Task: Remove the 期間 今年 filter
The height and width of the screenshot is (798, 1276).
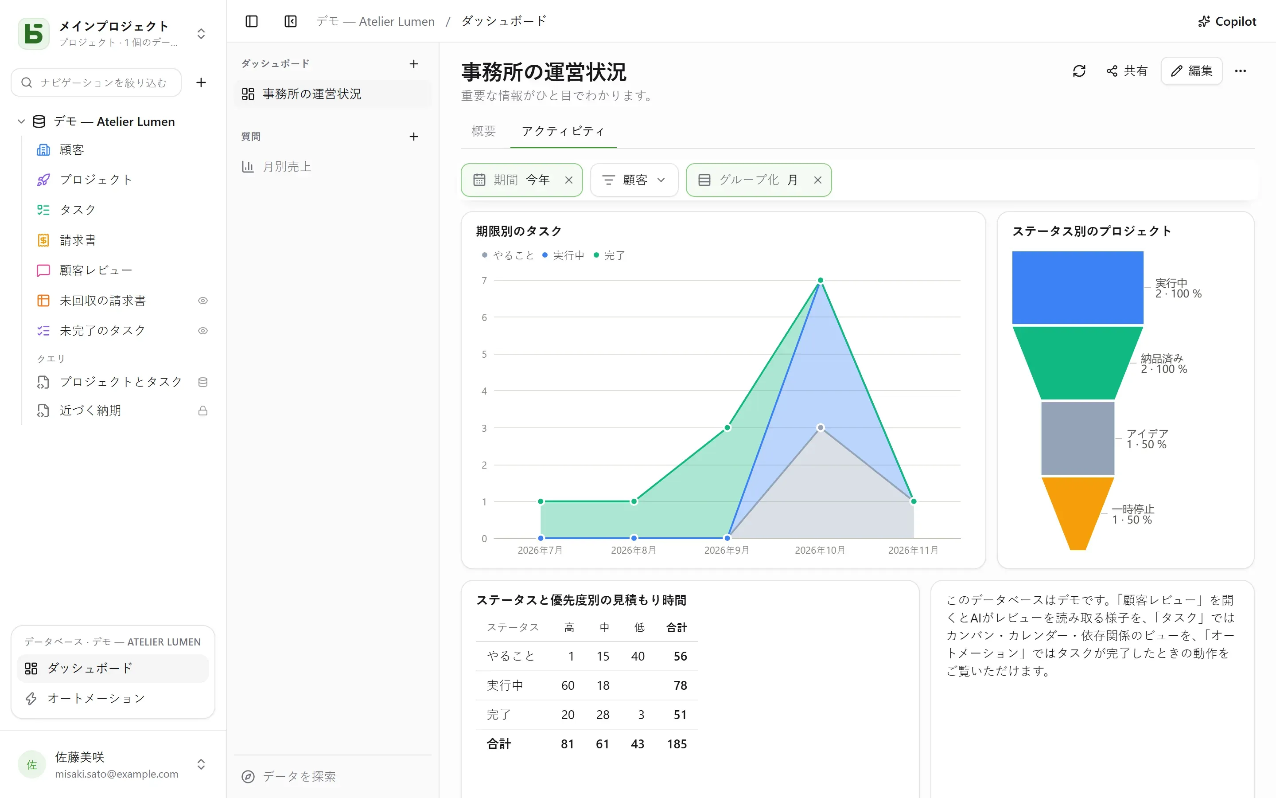Action: (568, 180)
